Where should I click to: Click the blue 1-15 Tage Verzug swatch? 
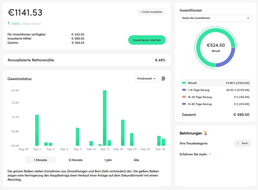coord(184,90)
